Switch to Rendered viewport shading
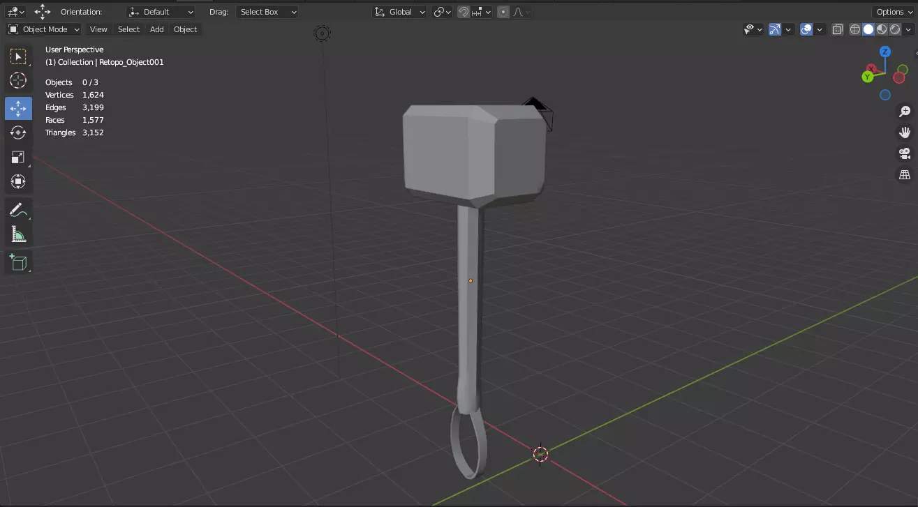Viewport: 918px width, 507px height. coord(895,29)
